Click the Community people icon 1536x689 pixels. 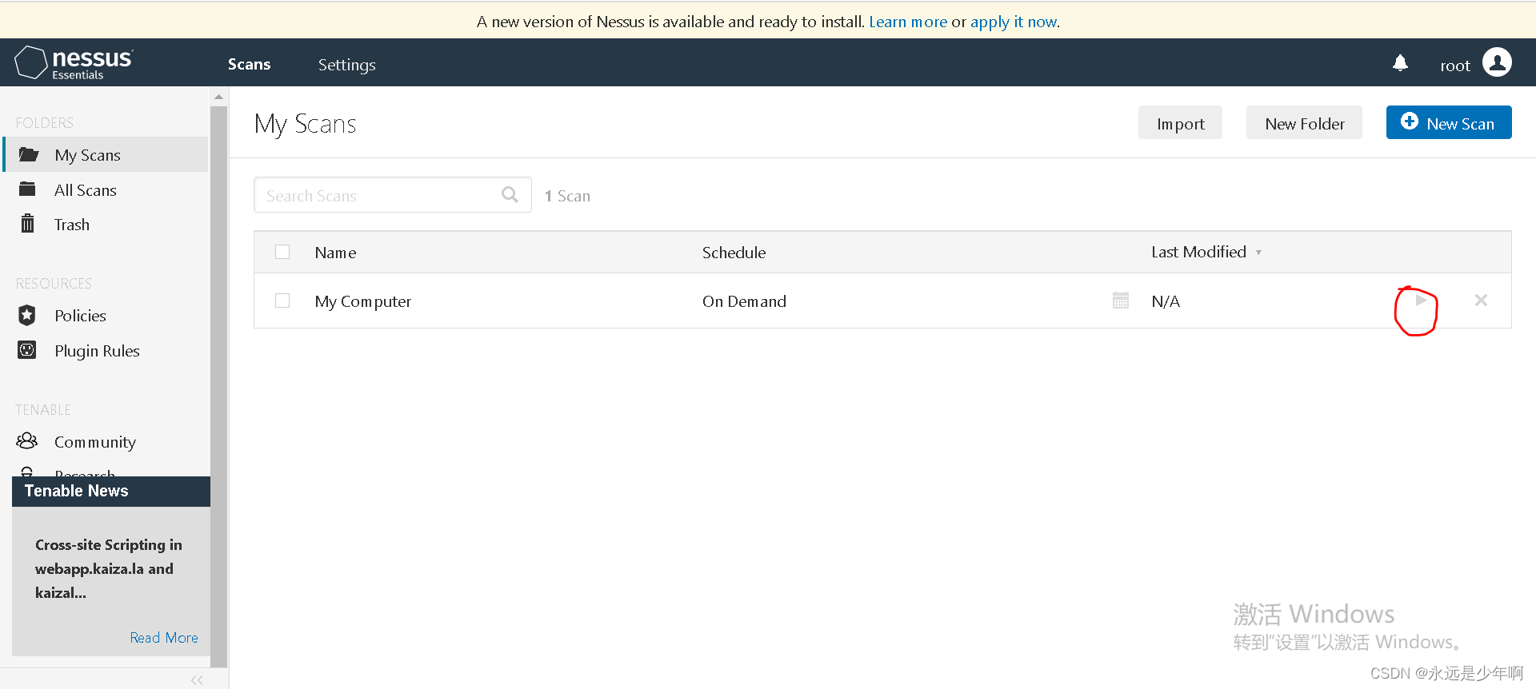click(27, 441)
